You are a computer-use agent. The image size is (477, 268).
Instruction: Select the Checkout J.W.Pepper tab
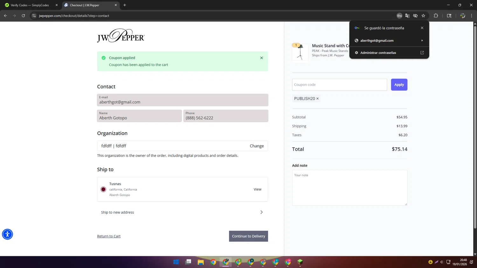point(91,5)
